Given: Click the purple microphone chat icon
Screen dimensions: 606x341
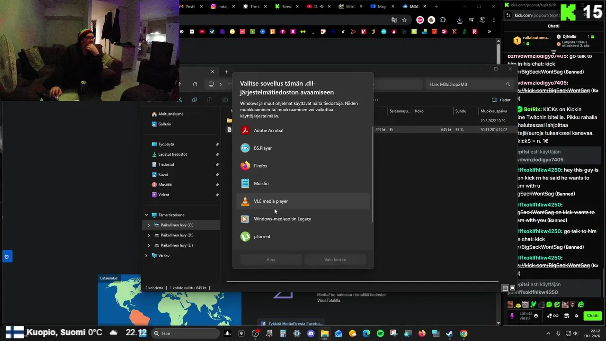Looking at the screenshot, I should pos(512,316).
